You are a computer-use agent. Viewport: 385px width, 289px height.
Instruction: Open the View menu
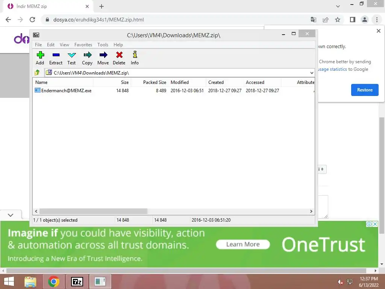point(64,45)
